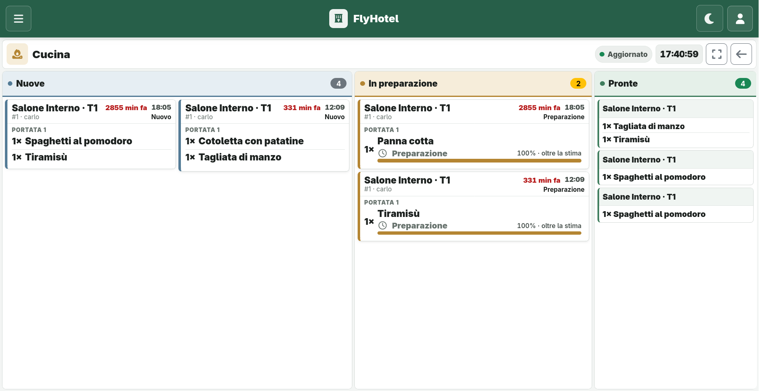Go back with the left arrow button
This screenshot has height=391, width=759.
pos(741,54)
